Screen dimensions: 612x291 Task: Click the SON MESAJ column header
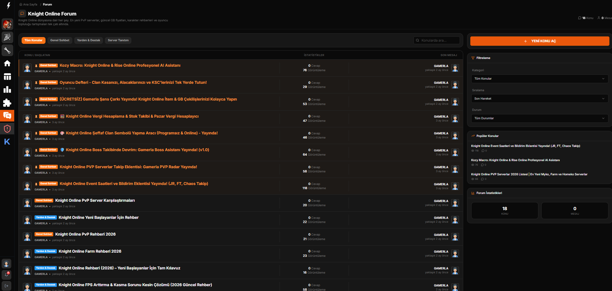tap(449, 55)
